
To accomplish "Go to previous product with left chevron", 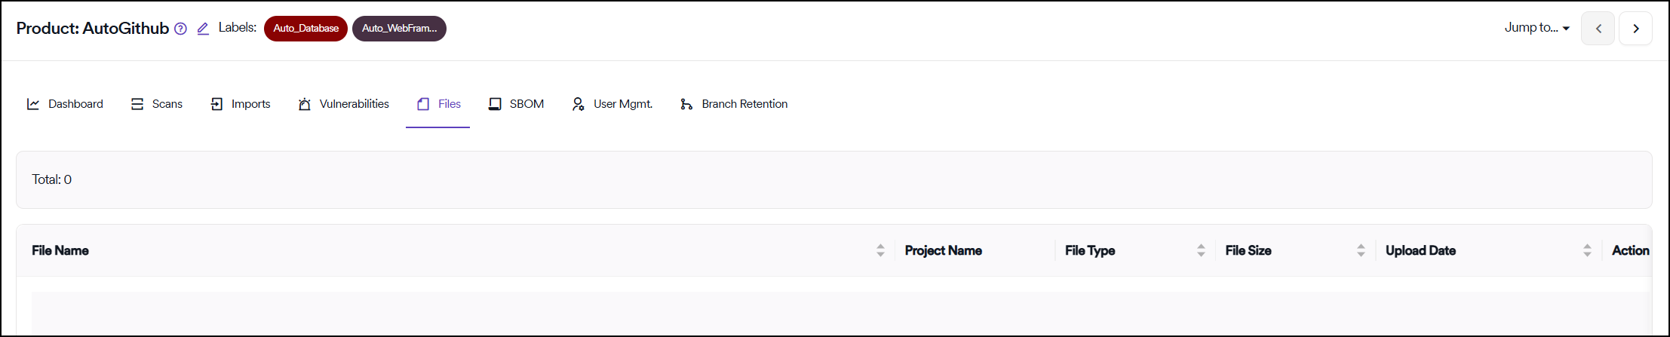I will pos(1598,29).
